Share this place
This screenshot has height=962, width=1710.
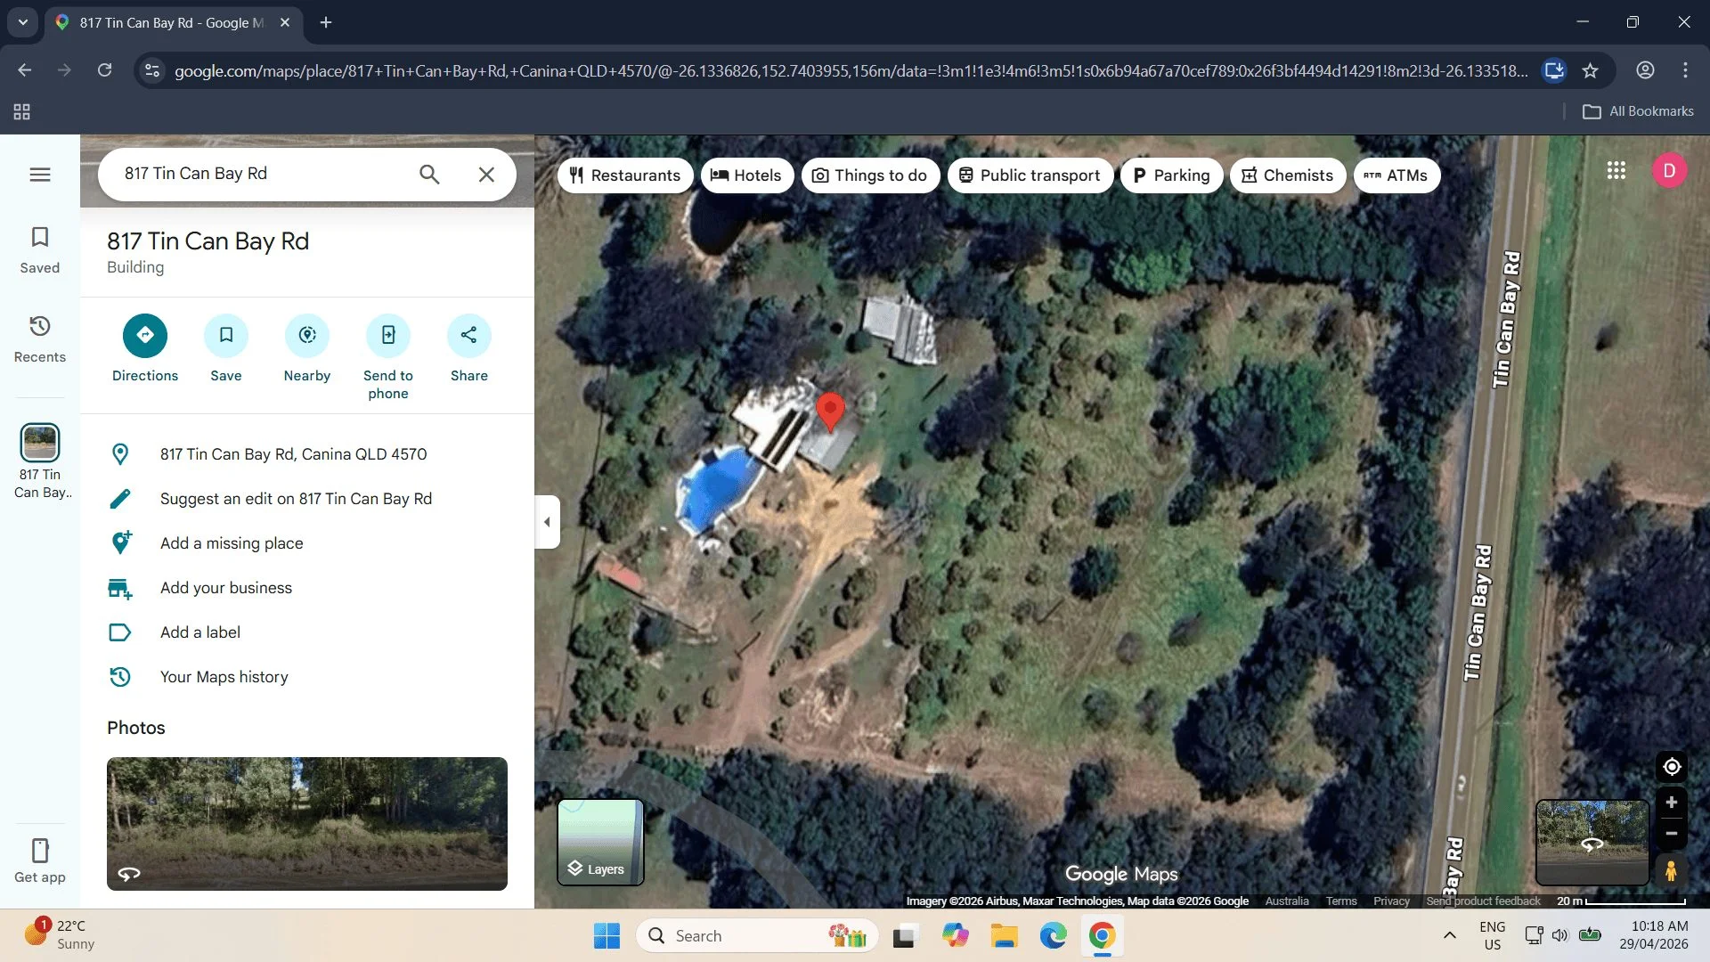coord(469,349)
